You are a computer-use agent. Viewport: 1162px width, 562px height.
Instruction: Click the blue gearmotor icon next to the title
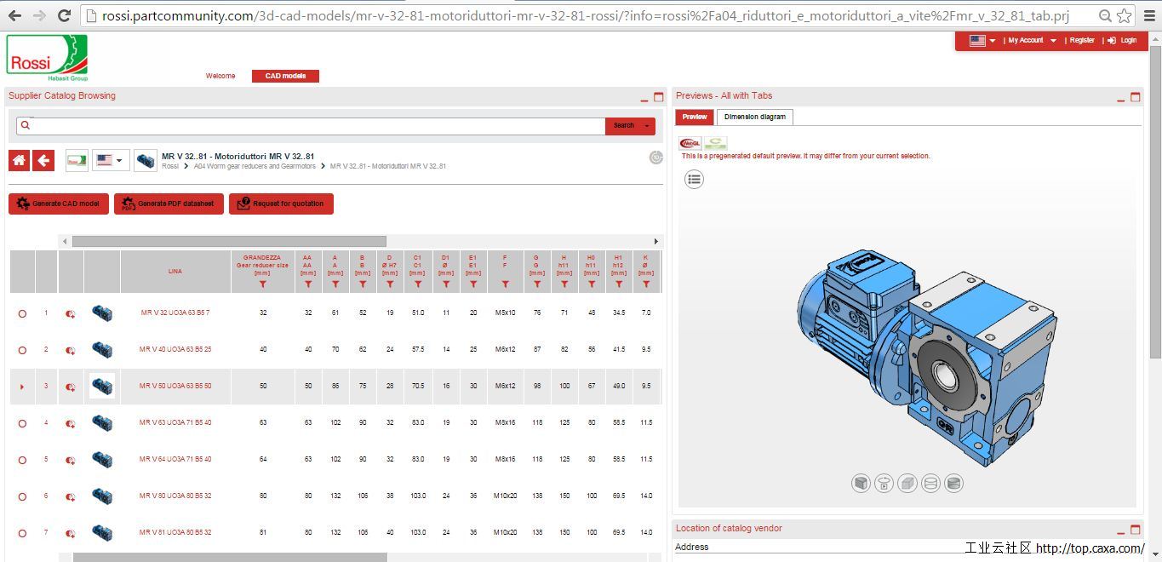pyautogui.click(x=146, y=160)
